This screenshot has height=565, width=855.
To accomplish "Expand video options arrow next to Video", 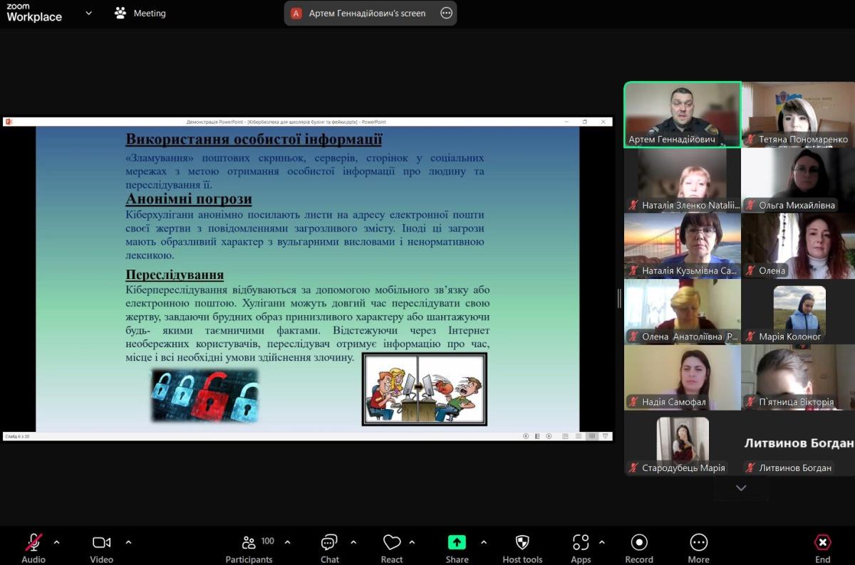I will click(x=128, y=542).
